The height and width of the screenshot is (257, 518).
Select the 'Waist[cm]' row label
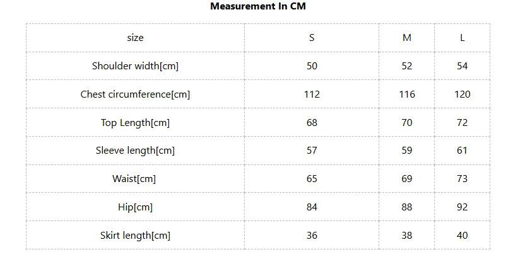point(134,179)
